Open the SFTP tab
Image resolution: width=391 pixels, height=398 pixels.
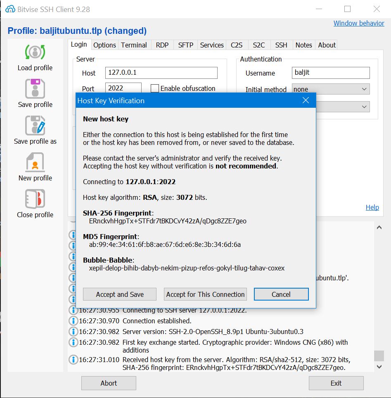pyautogui.click(x=186, y=45)
